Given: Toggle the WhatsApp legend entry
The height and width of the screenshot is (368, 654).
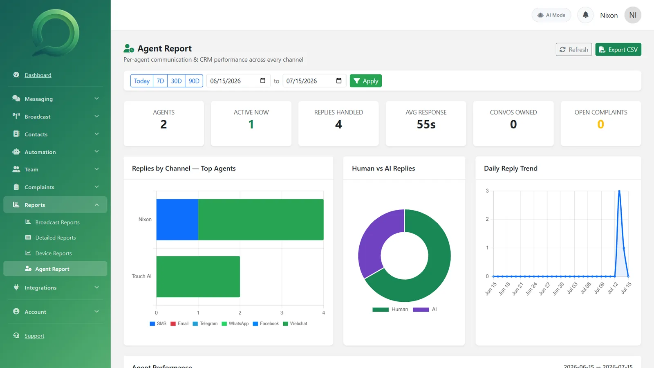Looking at the screenshot, I should coord(235,323).
